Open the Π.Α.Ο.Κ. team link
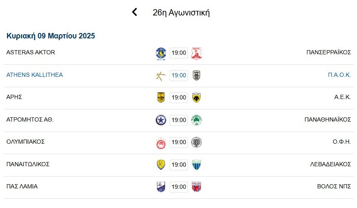 pyautogui.click(x=339, y=75)
